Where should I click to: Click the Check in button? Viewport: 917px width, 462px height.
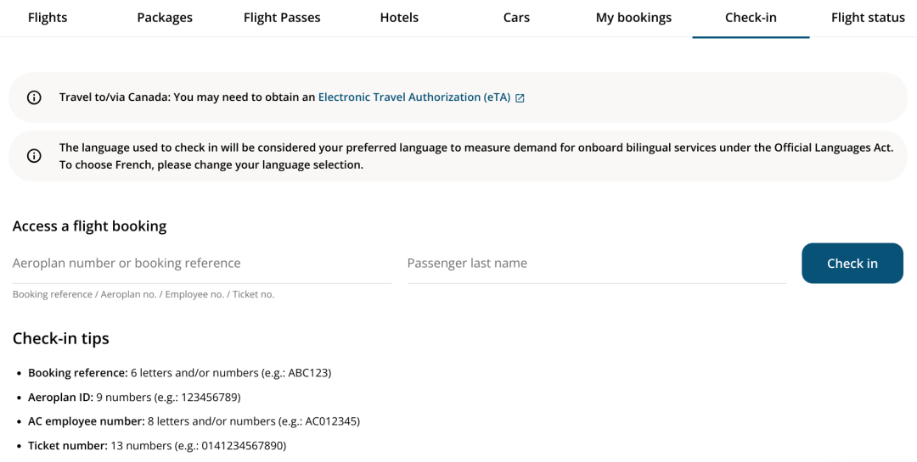tap(852, 264)
